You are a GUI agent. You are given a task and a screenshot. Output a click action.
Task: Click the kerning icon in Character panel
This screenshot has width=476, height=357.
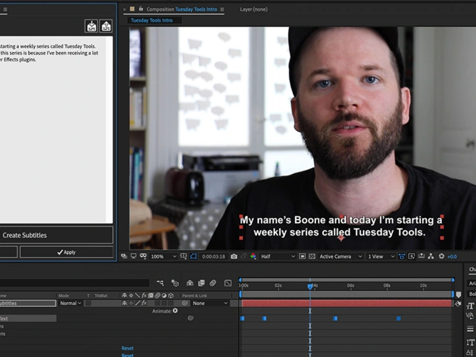pyautogui.click(x=470, y=316)
